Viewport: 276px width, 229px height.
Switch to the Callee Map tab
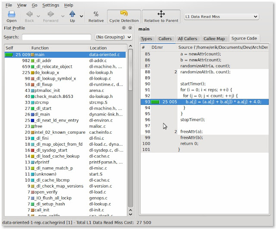tap(214, 39)
